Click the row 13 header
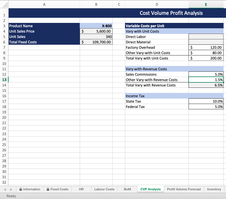226x199 pixels. pyautogui.click(x=4, y=80)
